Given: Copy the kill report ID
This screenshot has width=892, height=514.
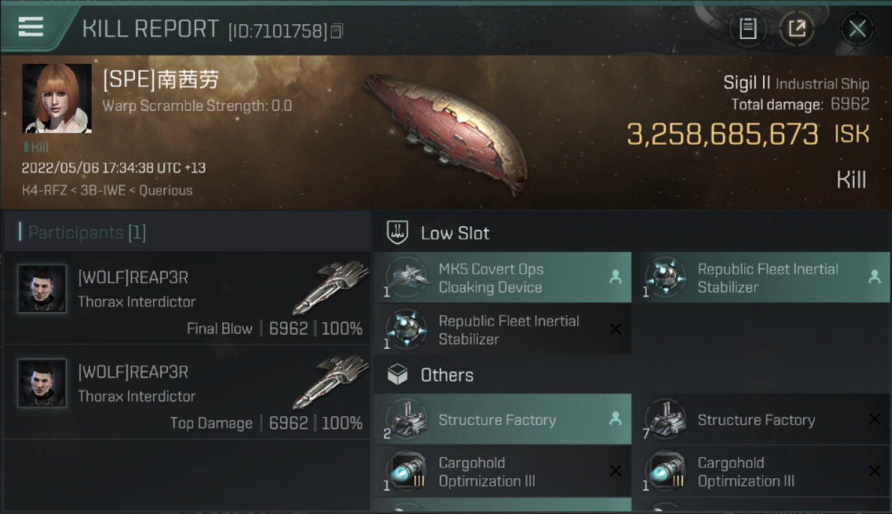Looking at the screenshot, I should coord(336,31).
